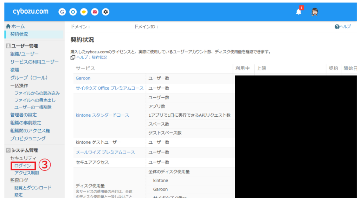Screen dimensions: 360x201
Task: Open user profile avatar menu
Action: pos(315,12)
